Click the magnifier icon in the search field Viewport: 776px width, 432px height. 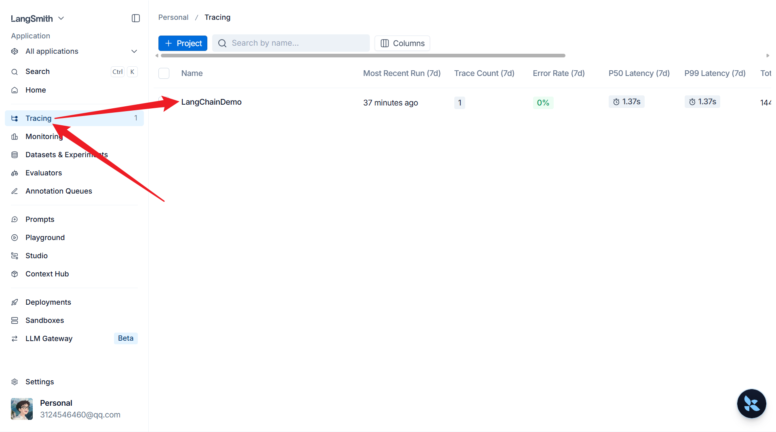point(222,43)
